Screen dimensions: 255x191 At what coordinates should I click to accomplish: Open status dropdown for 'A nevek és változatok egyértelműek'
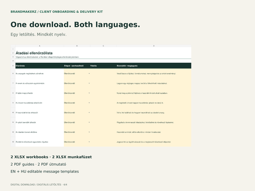(x=89, y=83)
